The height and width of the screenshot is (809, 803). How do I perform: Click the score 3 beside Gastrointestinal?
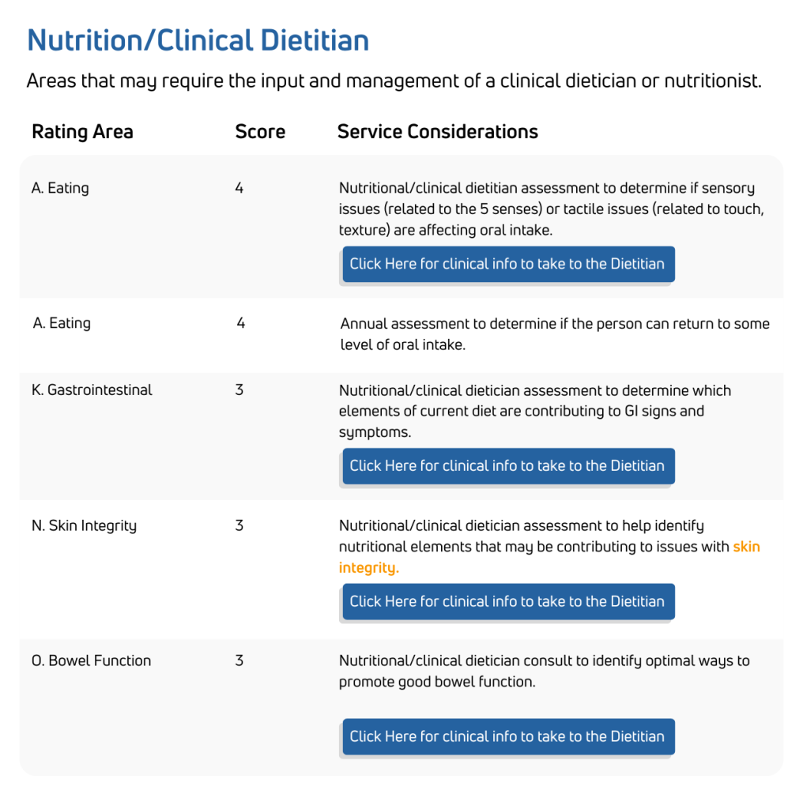coord(239,389)
